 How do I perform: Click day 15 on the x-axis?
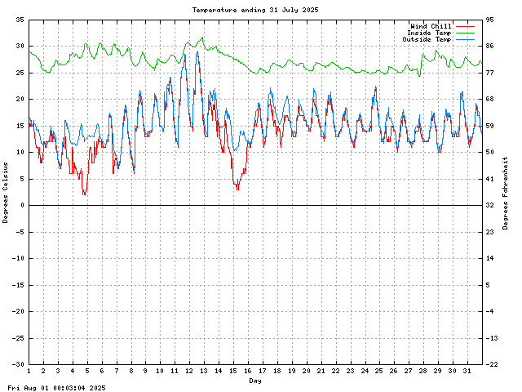(x=233, y=371)
